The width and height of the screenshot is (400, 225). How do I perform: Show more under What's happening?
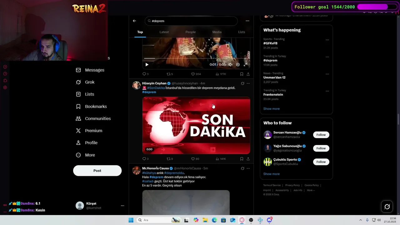pos(272,109)
